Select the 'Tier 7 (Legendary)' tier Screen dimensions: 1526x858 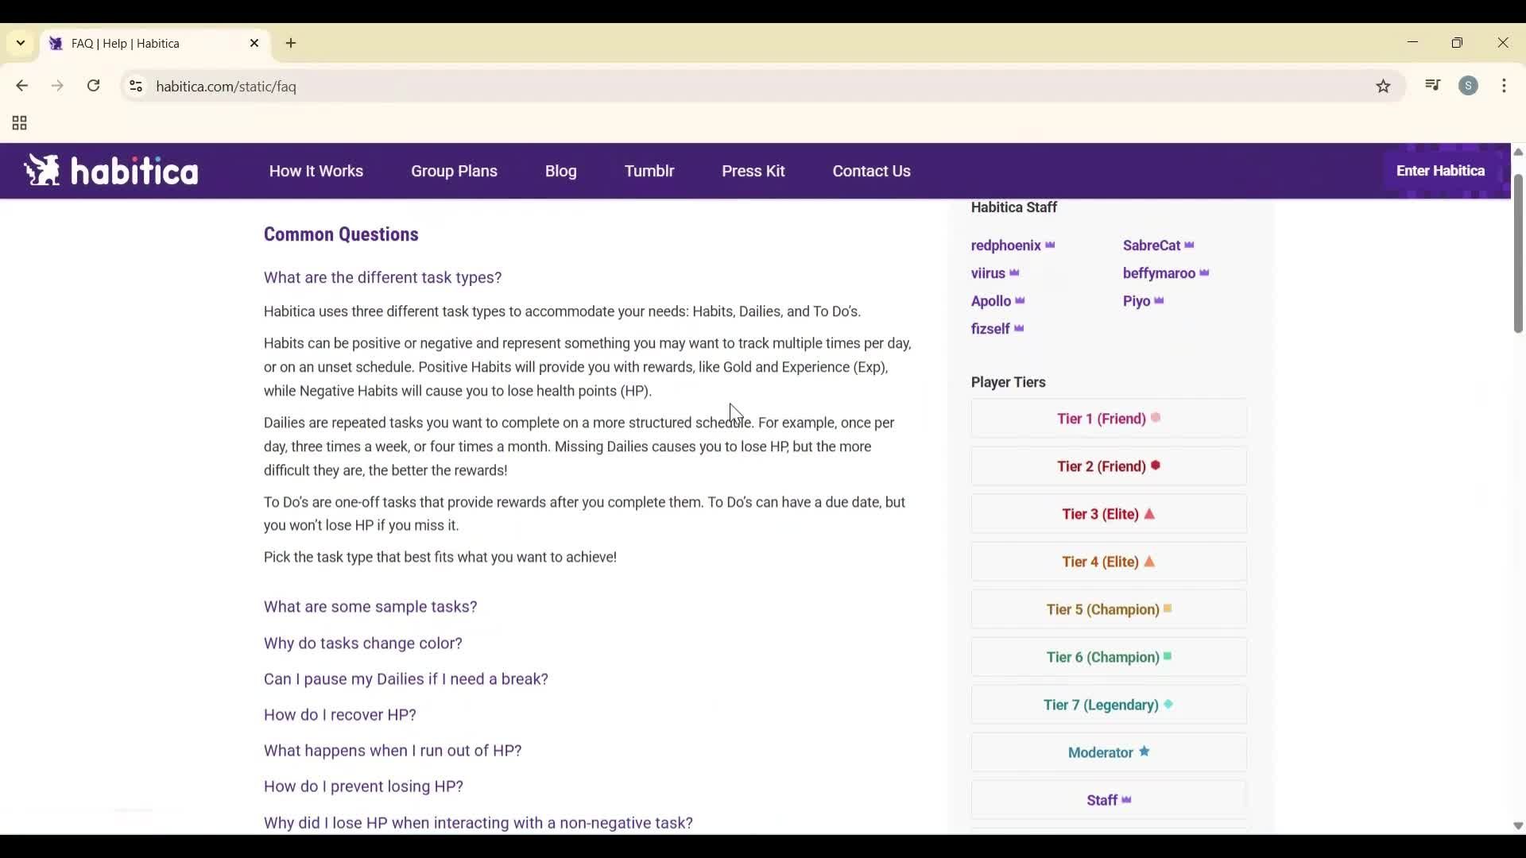pyautogui.click(x=1107, y=705)
